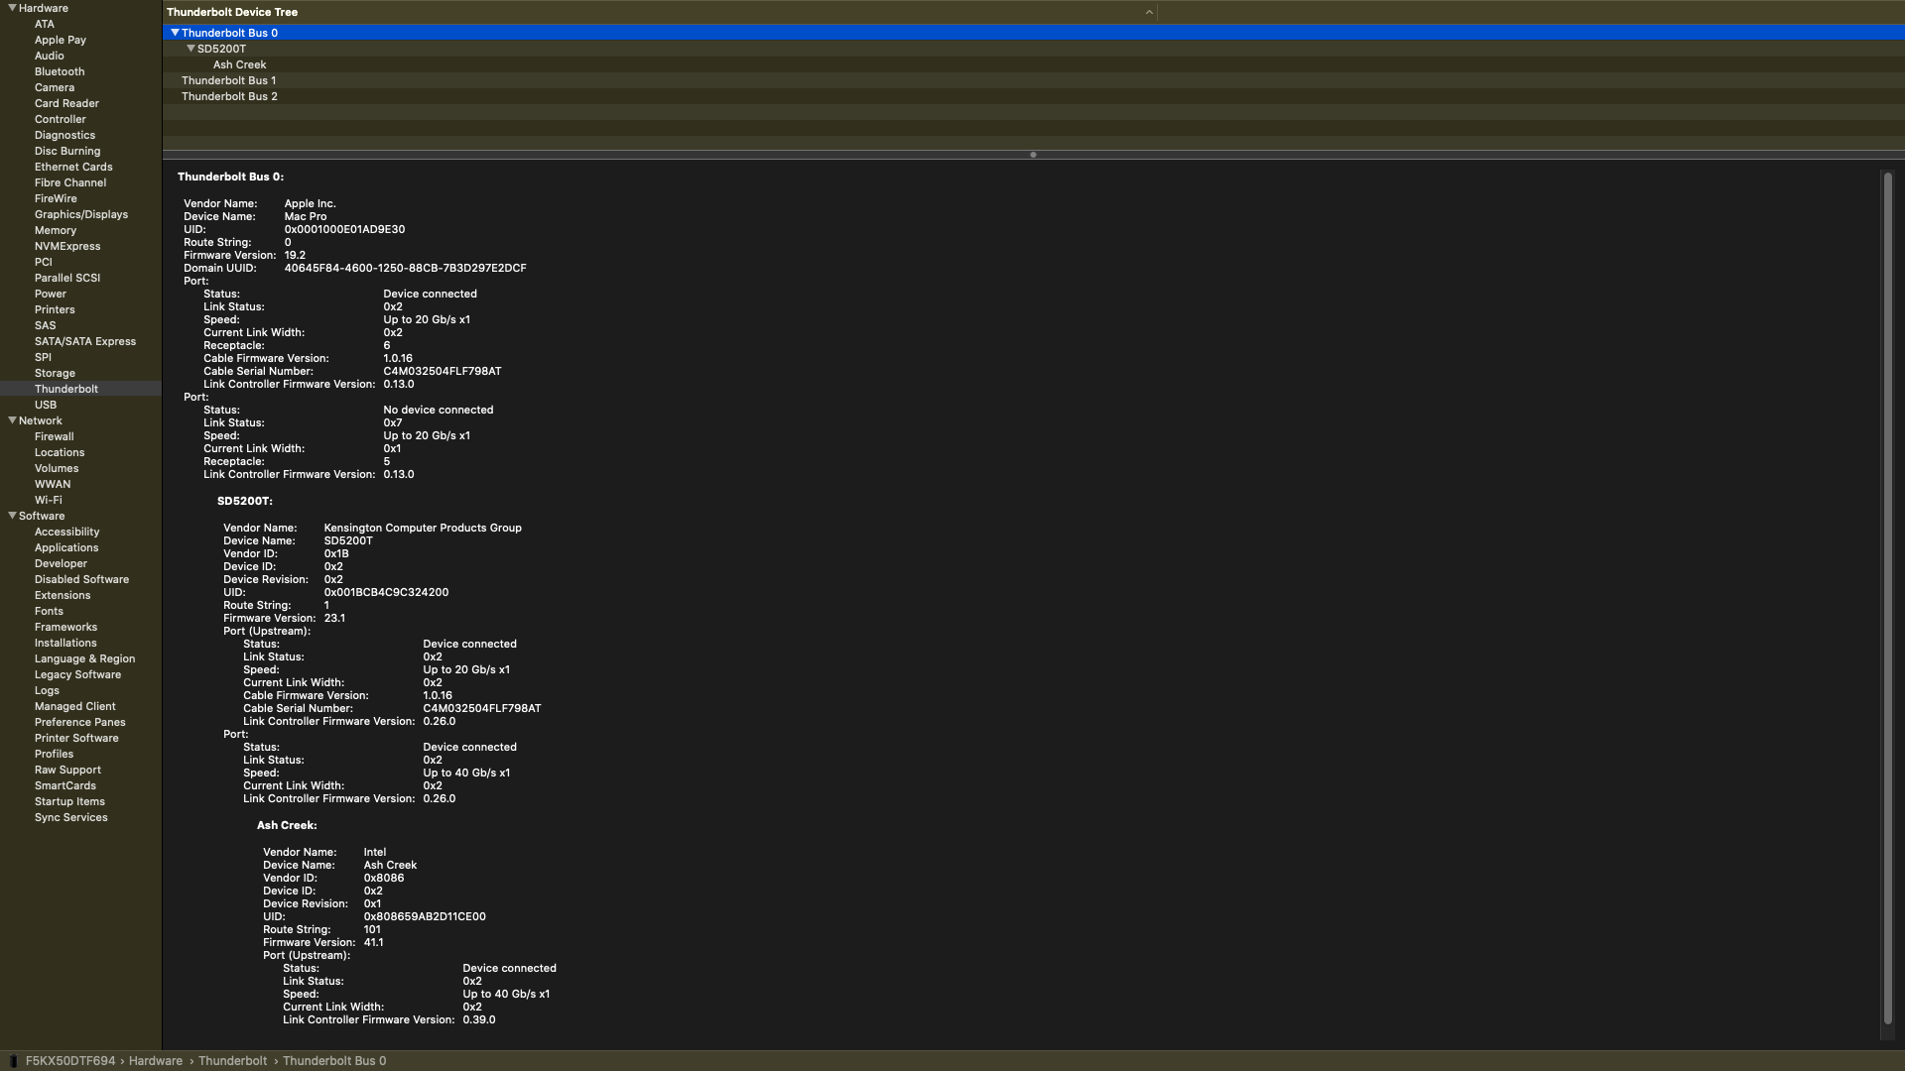Click the details pane vertical scrollbar
The height and width of the screenshot is (1071, 1905).
click(1887, 595)
